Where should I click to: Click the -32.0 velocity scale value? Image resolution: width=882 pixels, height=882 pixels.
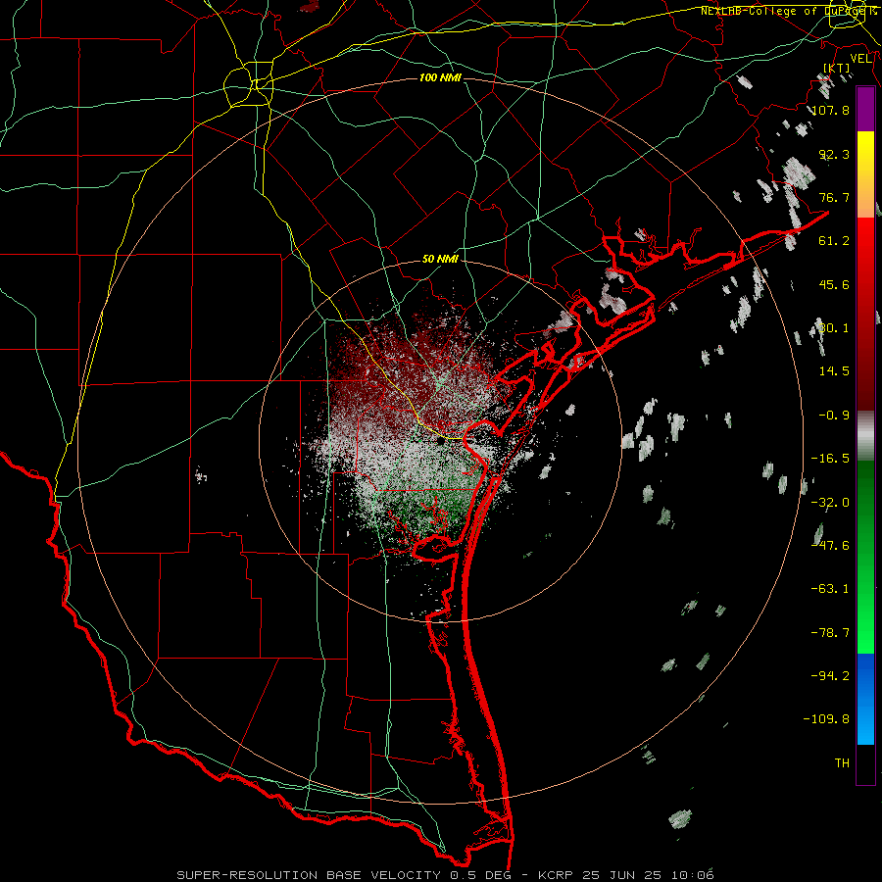pos(830,503)
